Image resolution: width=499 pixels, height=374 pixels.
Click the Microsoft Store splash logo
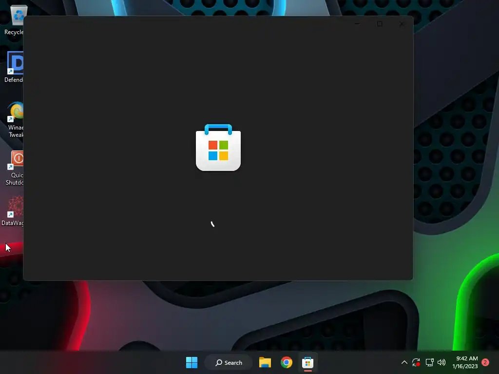tap(218, 148)
